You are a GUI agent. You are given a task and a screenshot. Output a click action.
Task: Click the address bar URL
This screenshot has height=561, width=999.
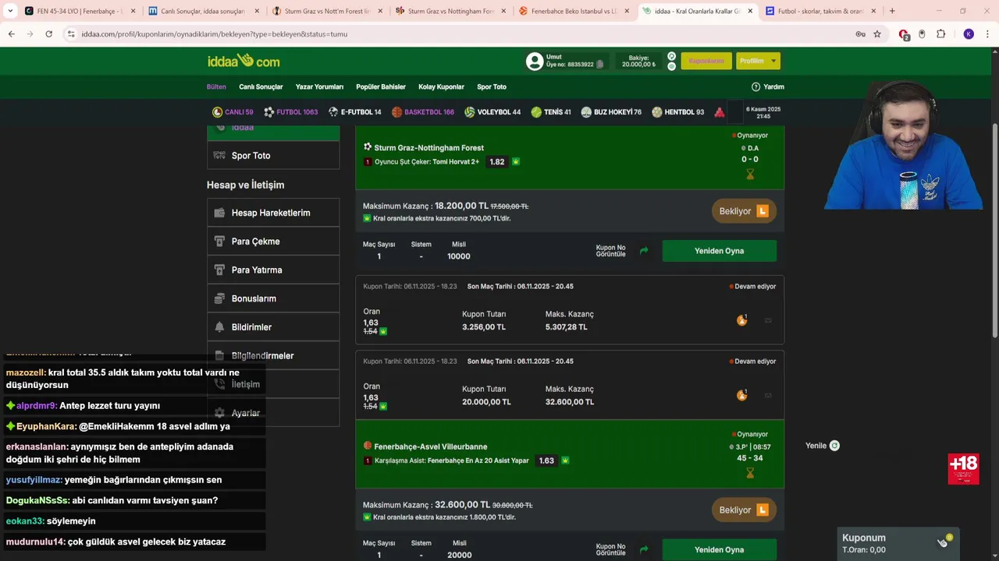point(215,34)
